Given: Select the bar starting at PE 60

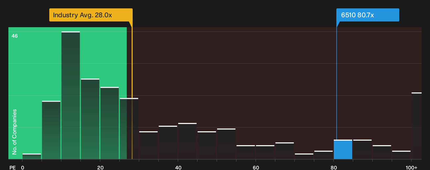Looking at the screenshot, I should pos(265,152).
